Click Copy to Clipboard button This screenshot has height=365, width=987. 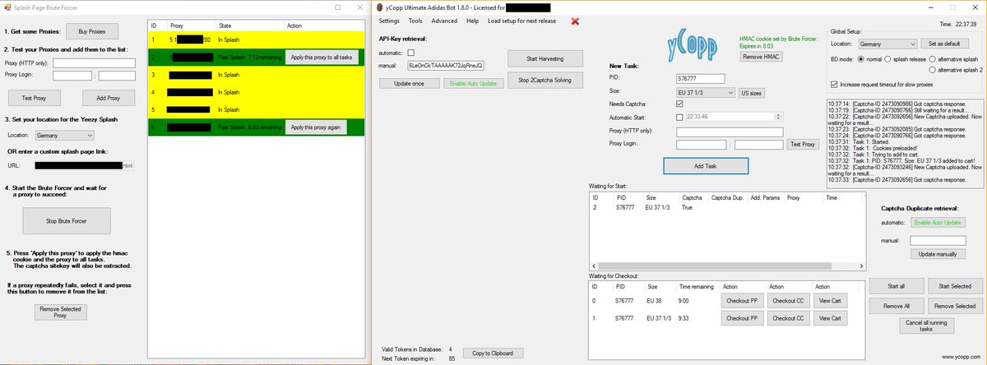(x=493, y=353)
